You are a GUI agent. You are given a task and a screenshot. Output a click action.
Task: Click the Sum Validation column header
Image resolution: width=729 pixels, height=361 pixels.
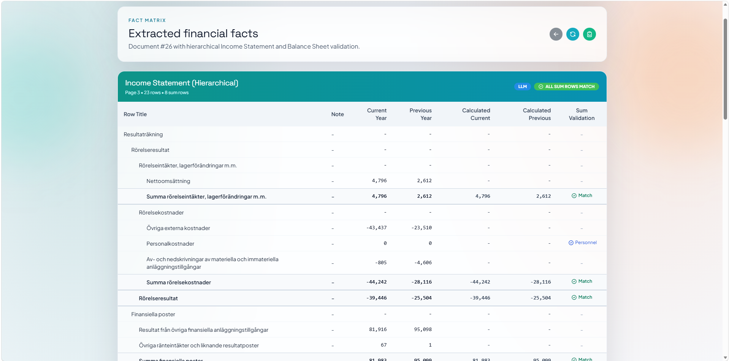pyautogui.click(x=582, y=114)
